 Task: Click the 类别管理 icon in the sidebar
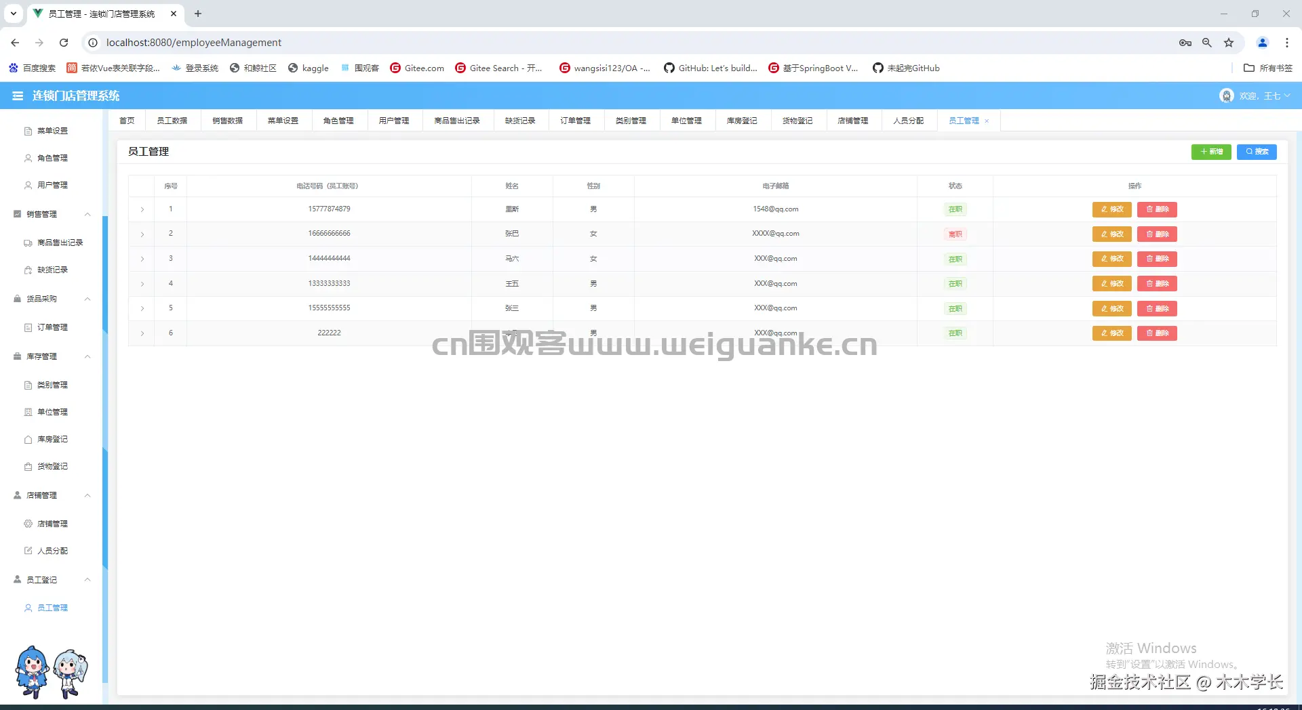pyautogui.click(x=28, y=385)
